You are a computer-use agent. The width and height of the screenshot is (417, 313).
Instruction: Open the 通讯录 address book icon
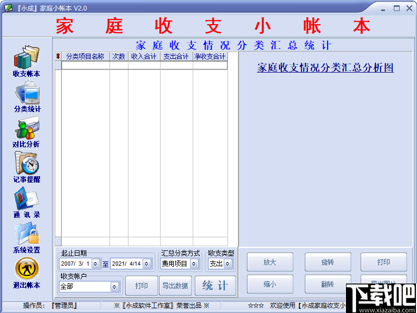(x=27, y=203)
